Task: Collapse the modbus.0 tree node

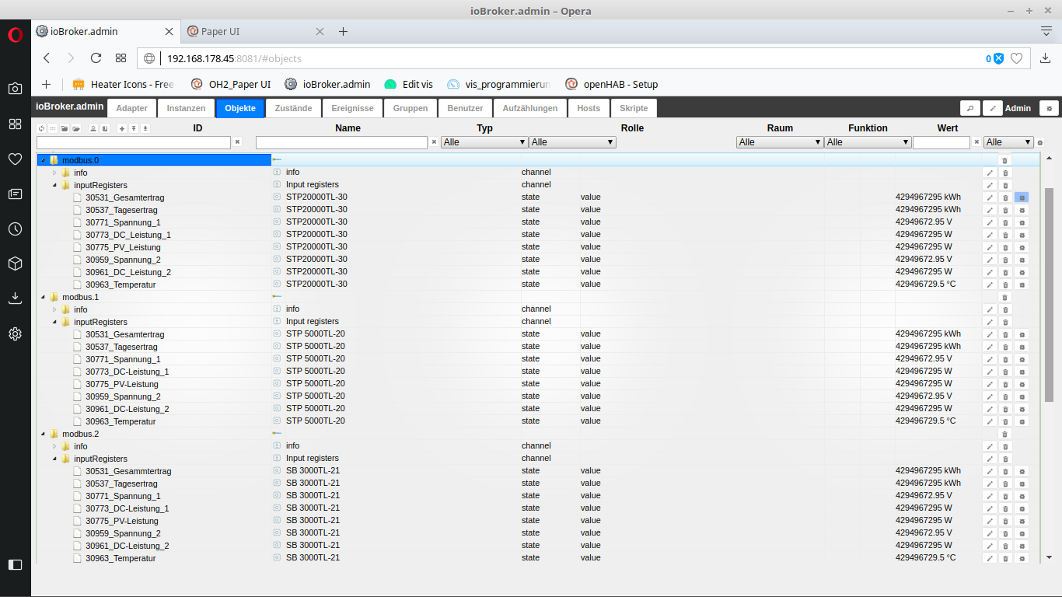Action: 43,160
